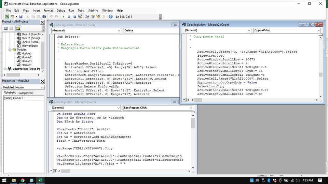Click the blue Help question mark icon
The image size is (328, 184).
tap(111, 16)
